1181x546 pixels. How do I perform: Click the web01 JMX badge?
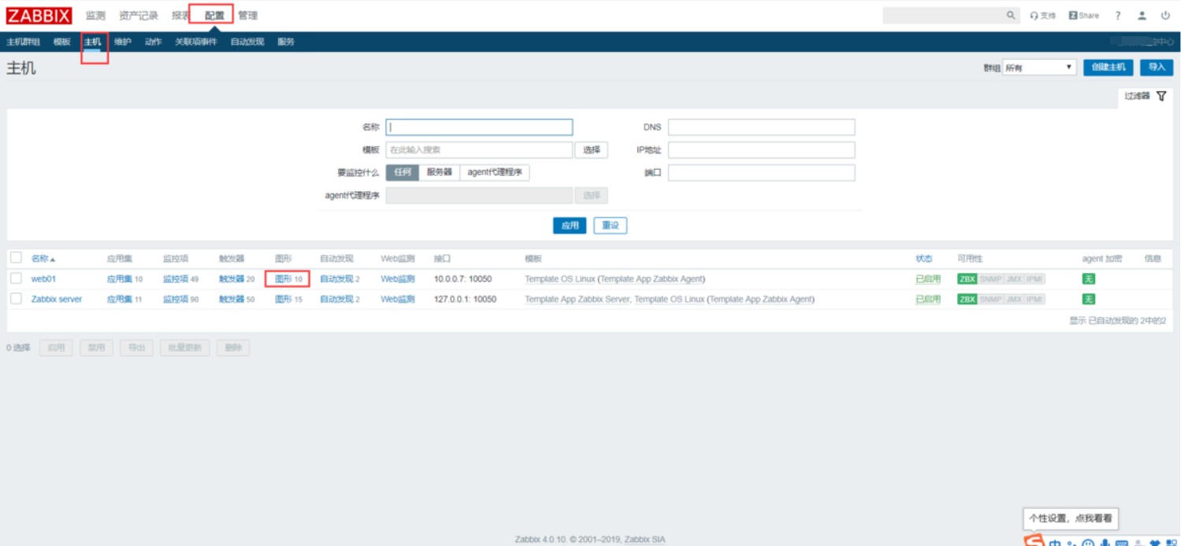pos(1014,279)
